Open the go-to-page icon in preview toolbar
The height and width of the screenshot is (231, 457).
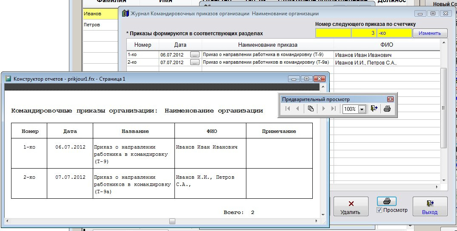point(311,109)
